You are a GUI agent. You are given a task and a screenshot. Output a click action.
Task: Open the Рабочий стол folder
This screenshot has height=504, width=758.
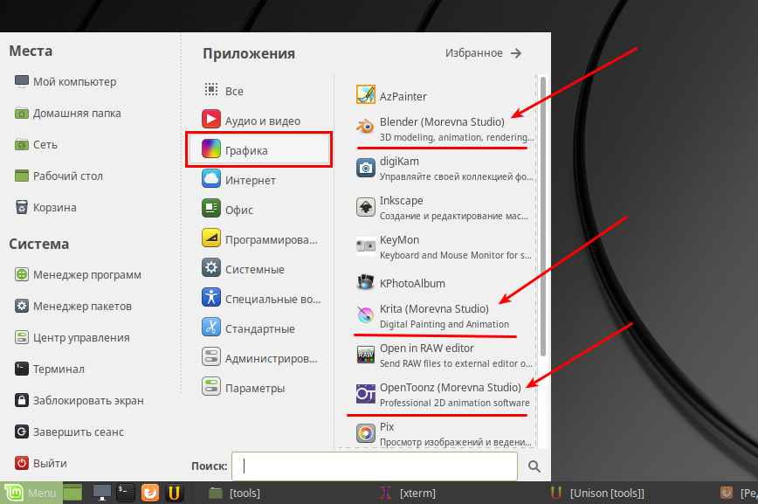click(x=59, y=176)
